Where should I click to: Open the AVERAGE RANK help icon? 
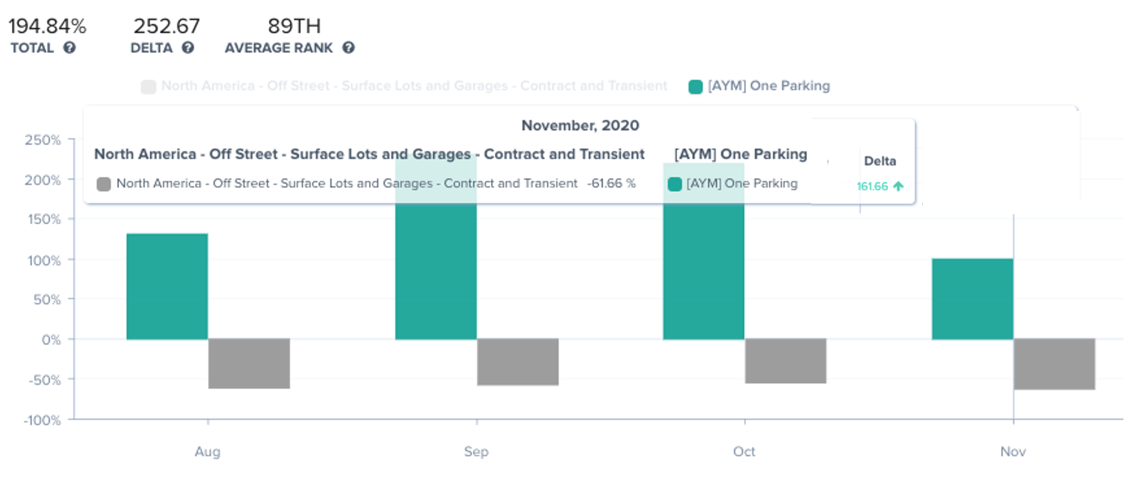click(348, 48)
